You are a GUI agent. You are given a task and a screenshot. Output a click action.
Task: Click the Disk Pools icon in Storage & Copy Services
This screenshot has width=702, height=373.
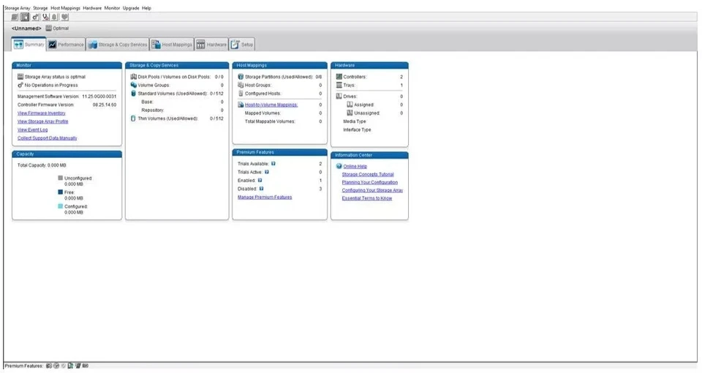click(x=133, y=77)
